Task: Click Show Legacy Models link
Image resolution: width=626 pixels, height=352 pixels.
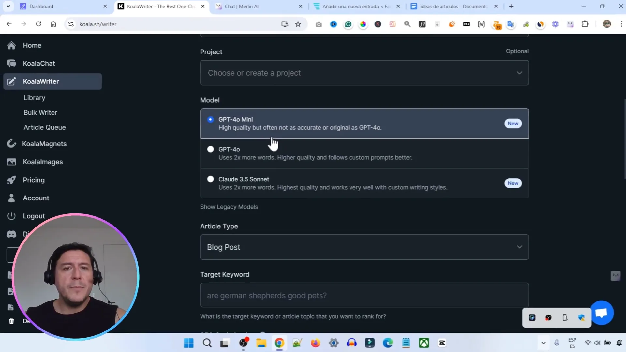Action: (229, 207)
